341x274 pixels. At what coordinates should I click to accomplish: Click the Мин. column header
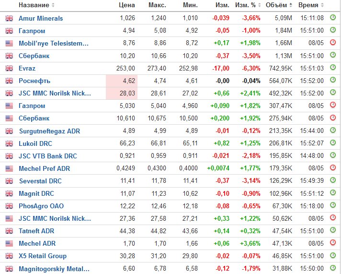point(190,5)
